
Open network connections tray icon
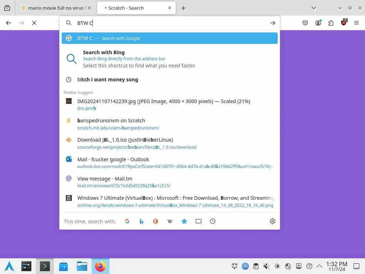pyautogui.click(x=288, y=266)
